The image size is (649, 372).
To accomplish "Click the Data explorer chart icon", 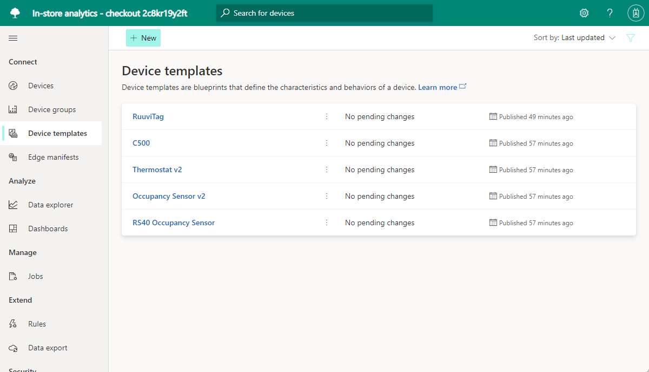I will coord(14,205).
